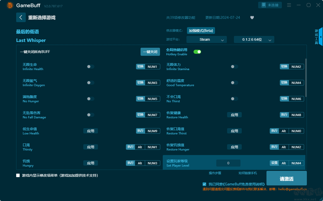Screen dimensions: 323x201
Task: Click the phone not-connected icon
Action: tap(264, 5)
